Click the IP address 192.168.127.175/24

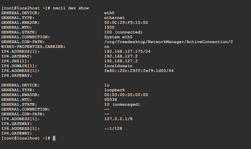(127, 51)
